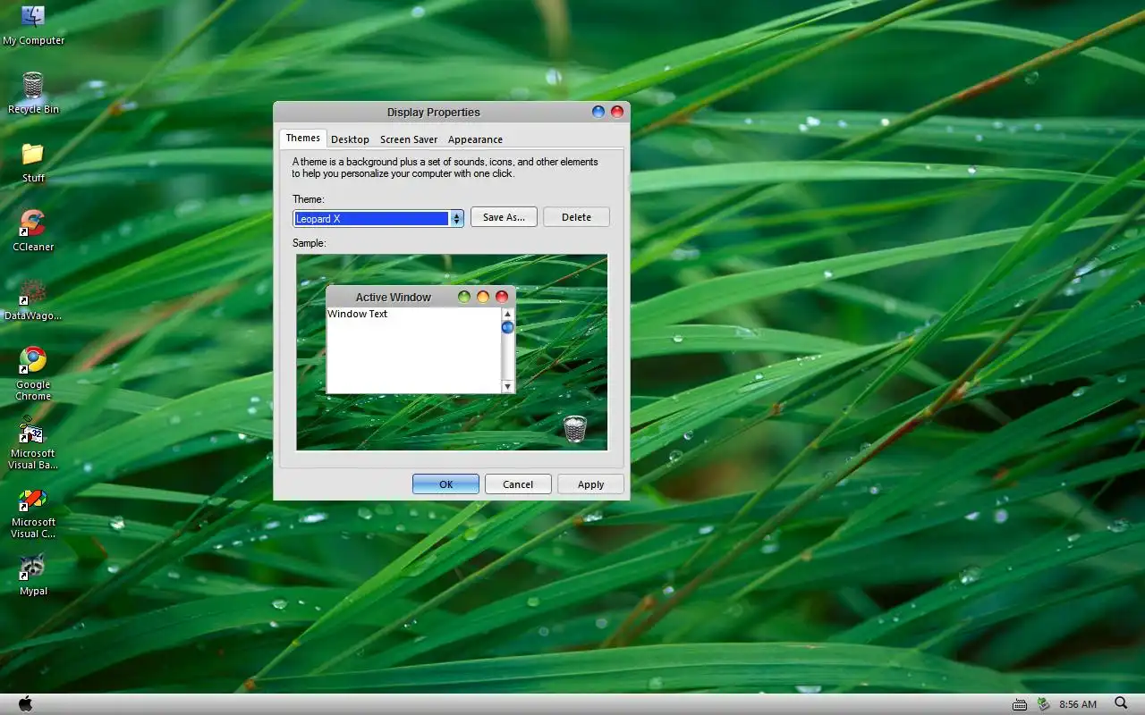Confirm with the OK button

[445, 484]
